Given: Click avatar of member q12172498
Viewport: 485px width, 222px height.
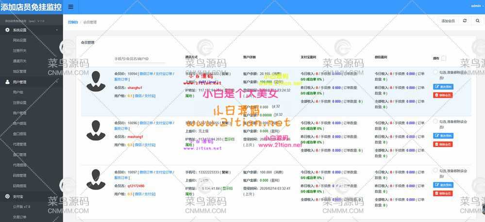Looking at the screenshot, I should coord(96,178).
